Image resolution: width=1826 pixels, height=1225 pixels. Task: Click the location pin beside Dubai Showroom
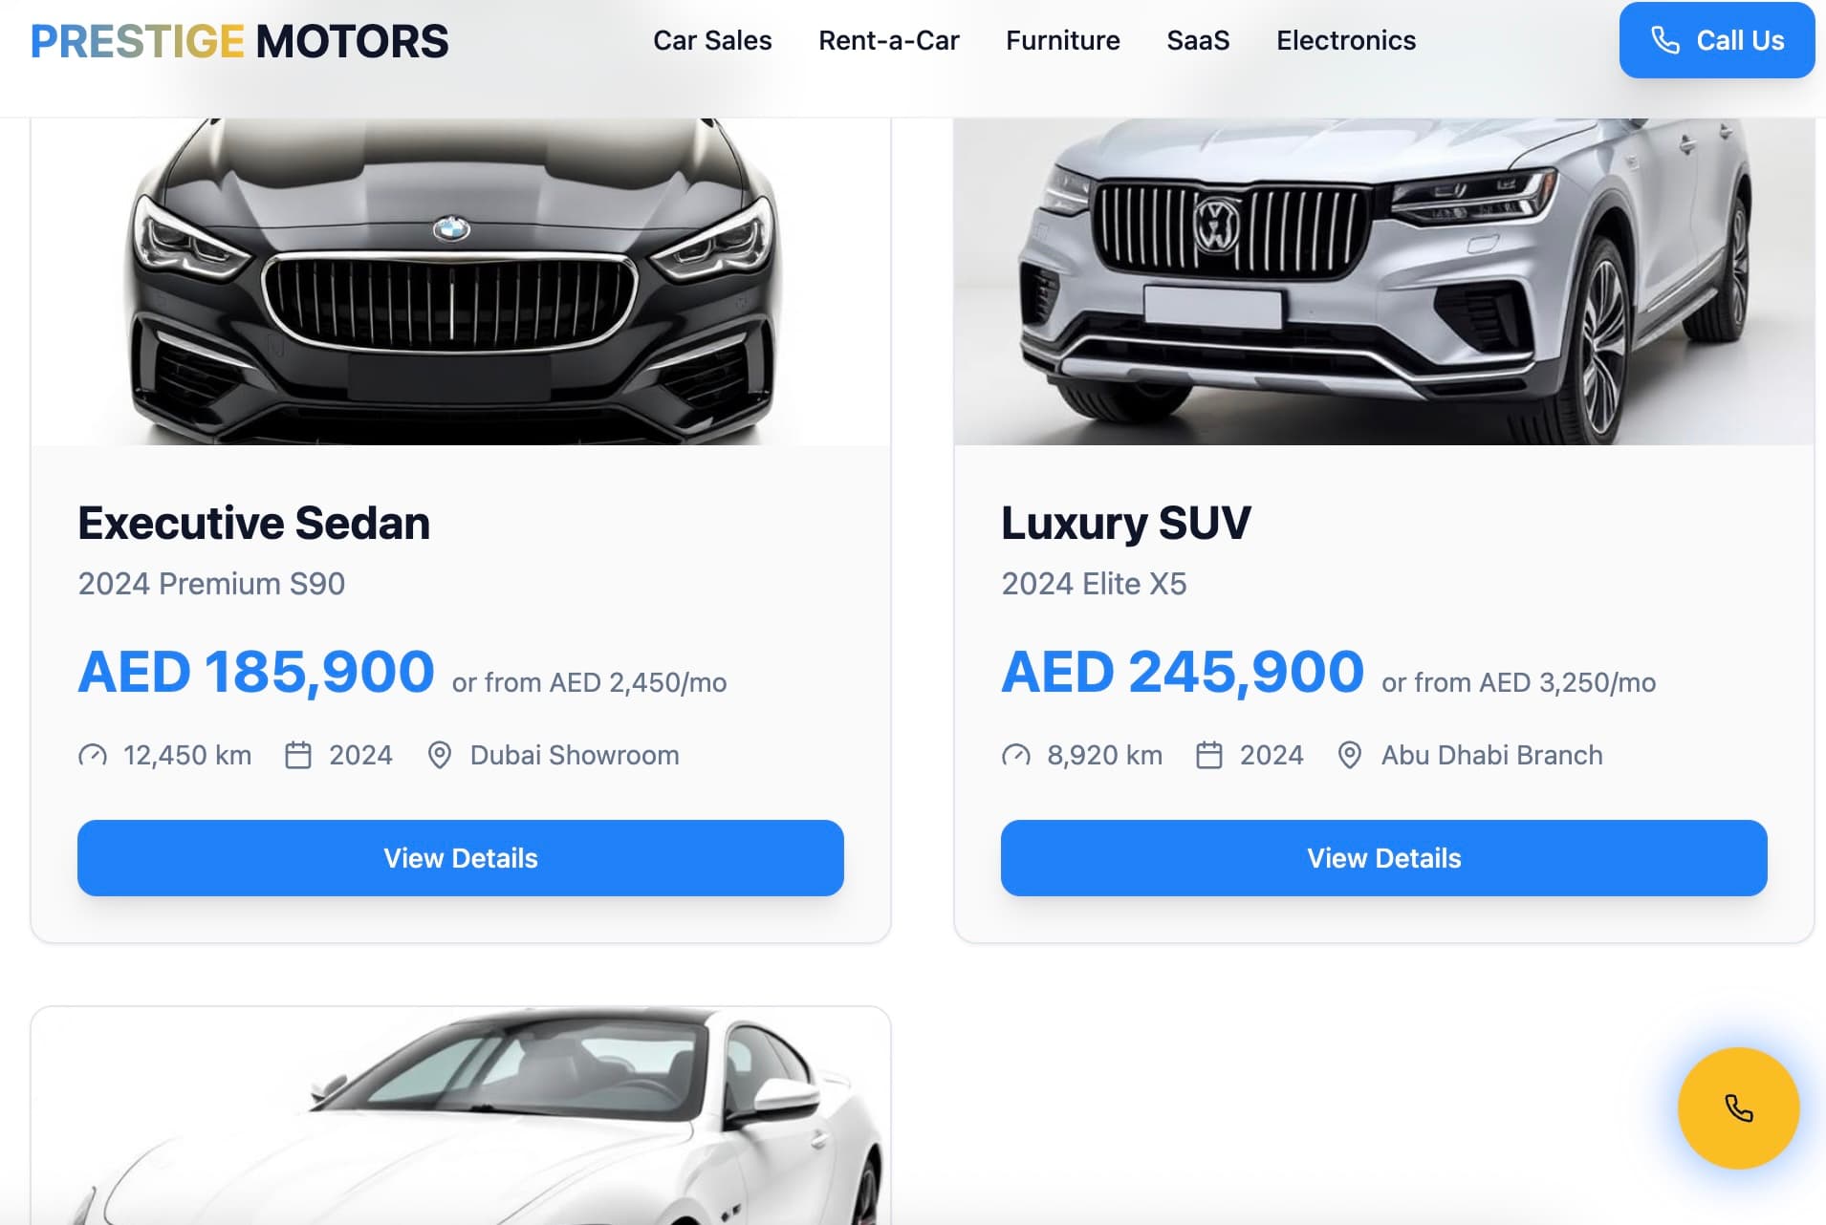(x=440, y=756)
